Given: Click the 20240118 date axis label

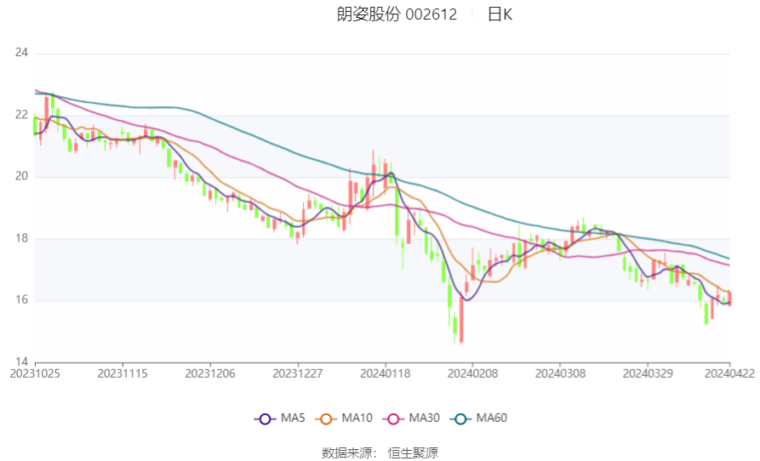Looking at the screenshot, I should pyautogui.click(x=386, y=374).
